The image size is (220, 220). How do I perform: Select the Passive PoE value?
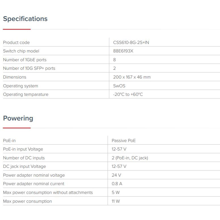click(x=124, y=141)
